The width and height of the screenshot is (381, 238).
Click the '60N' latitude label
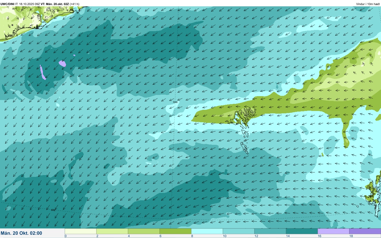click(x=53, y=210)
